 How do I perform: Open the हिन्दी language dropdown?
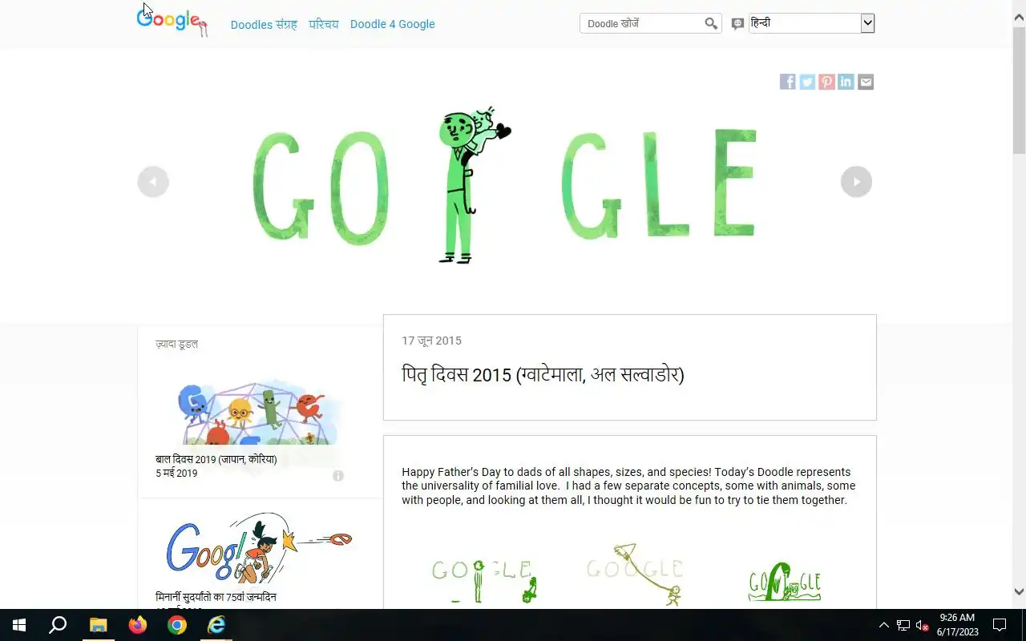811,23
